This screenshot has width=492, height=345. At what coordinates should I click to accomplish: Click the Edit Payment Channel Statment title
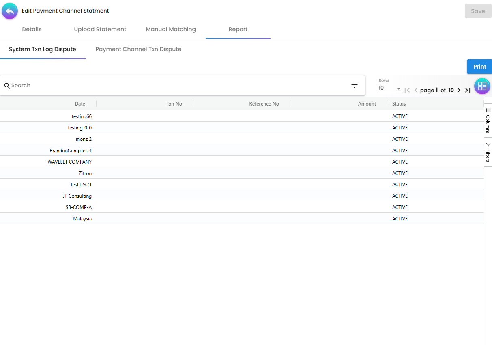65,11
